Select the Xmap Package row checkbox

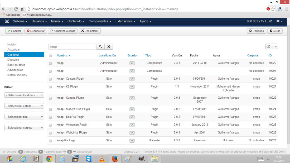tap(50, 141)
